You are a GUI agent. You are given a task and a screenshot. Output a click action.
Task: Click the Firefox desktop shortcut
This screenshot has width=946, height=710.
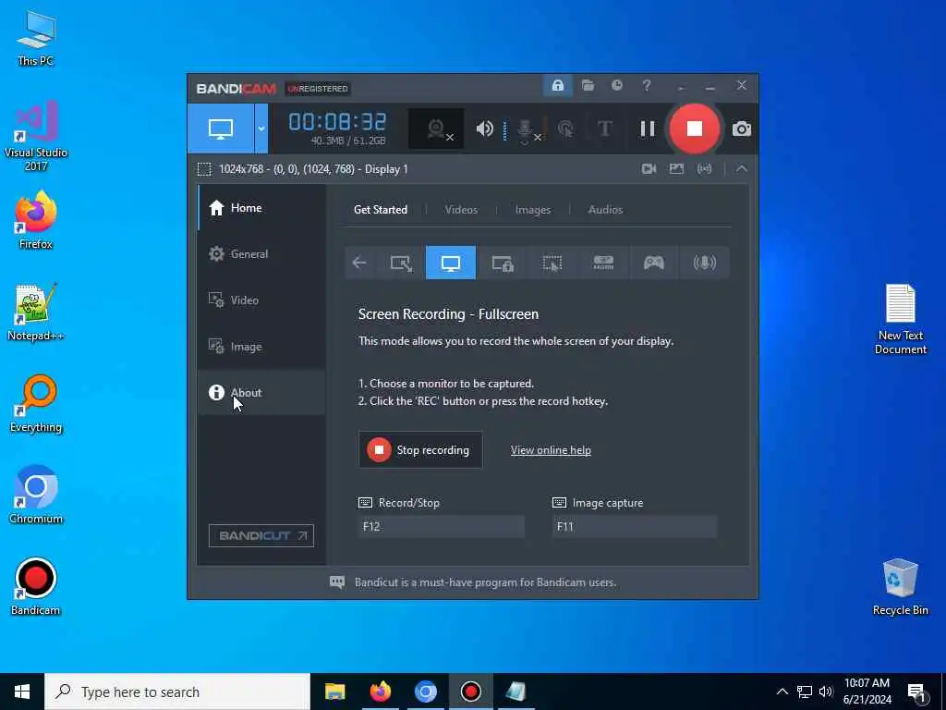[36, 220]
